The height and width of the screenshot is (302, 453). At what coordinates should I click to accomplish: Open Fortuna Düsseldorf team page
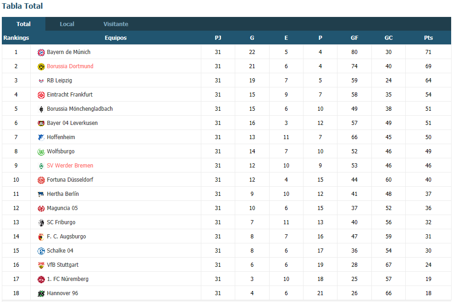(70, 180)
